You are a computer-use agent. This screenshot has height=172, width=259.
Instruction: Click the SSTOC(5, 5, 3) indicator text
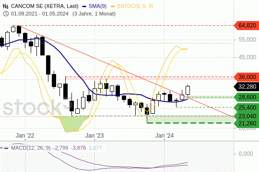[x=135, y=6]
